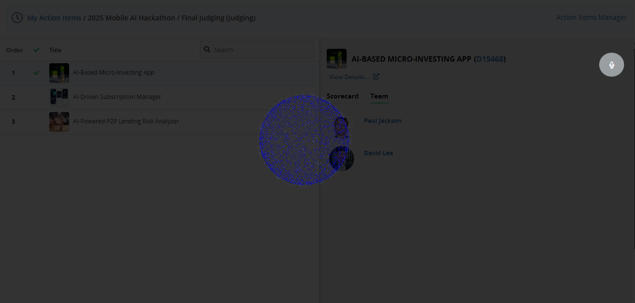Screen dimensions: 635x303
Task: Select AI-Driven Subscription Manager entry
Action: (117, 97)
